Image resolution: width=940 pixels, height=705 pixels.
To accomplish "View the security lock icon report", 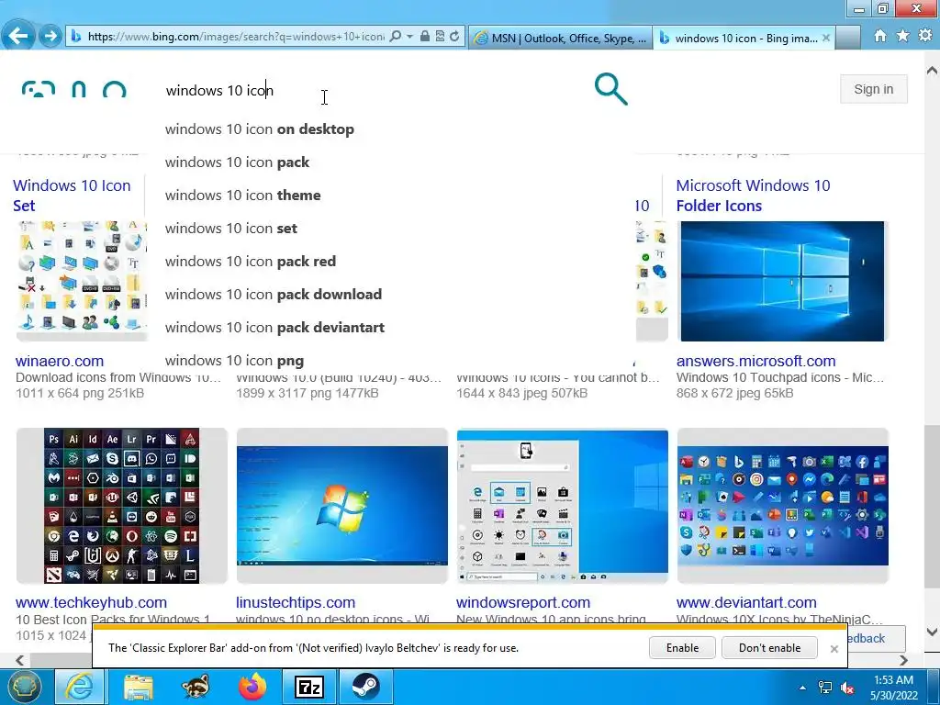I will pyautogui.click(x=424, y=37).
